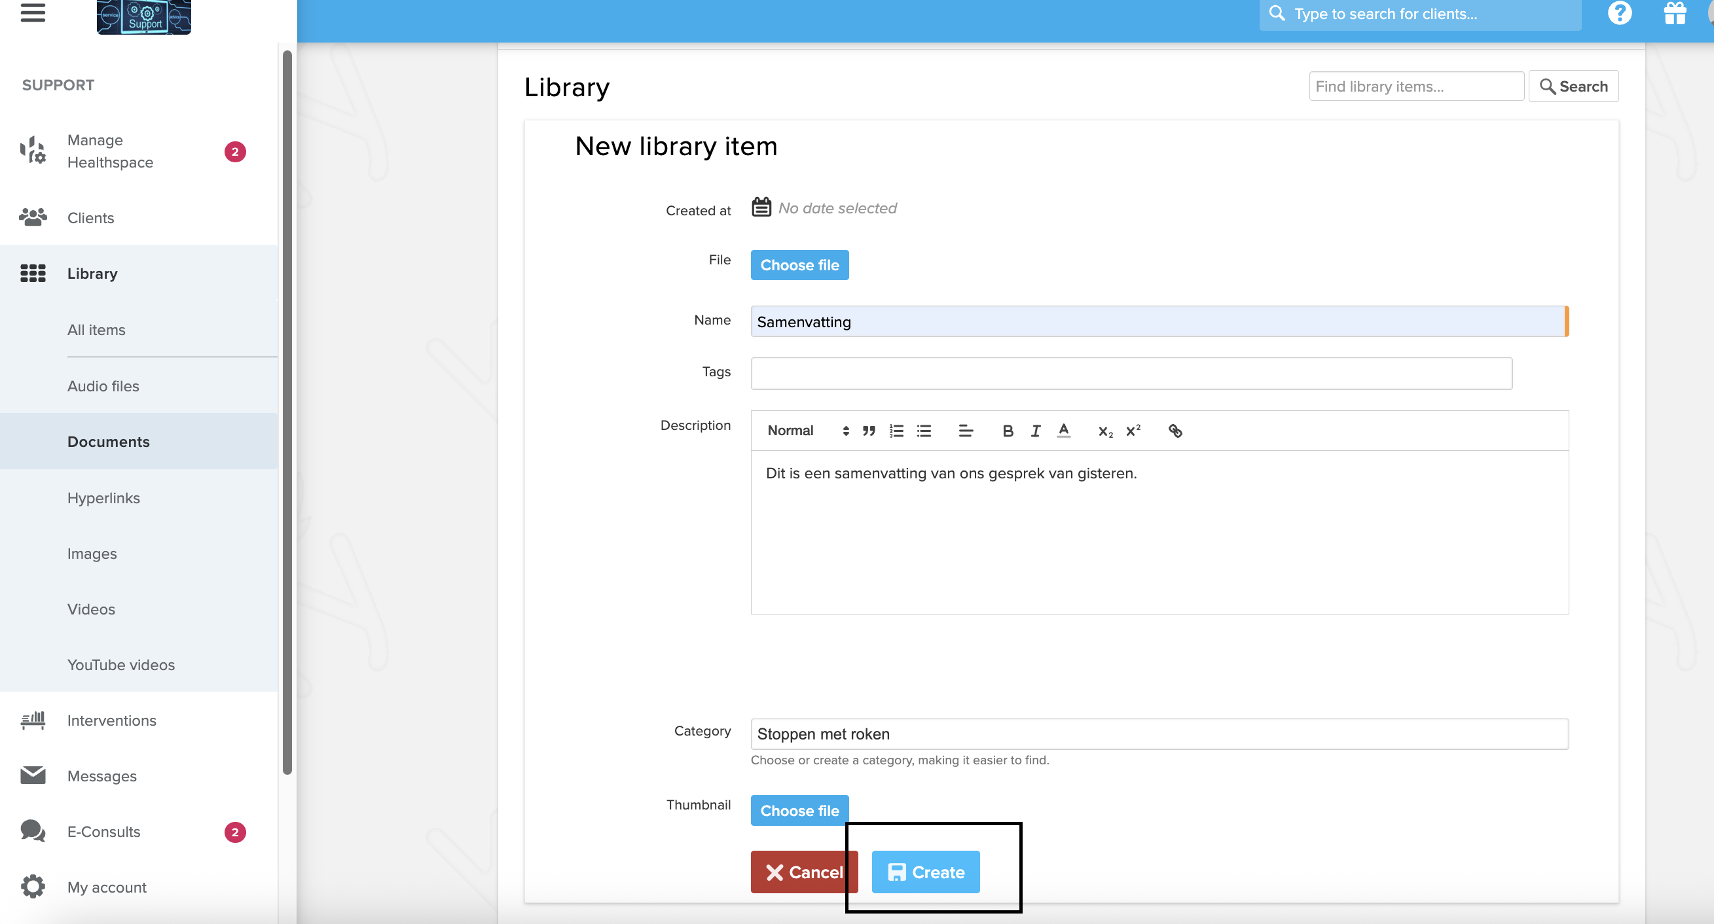This screenshot has width=1714, height=924.
Task: Toggle subscript formatting
Action: [1105, 432]
